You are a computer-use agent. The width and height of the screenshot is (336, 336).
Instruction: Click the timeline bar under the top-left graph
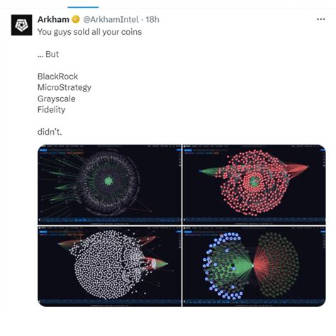(109, 220)
